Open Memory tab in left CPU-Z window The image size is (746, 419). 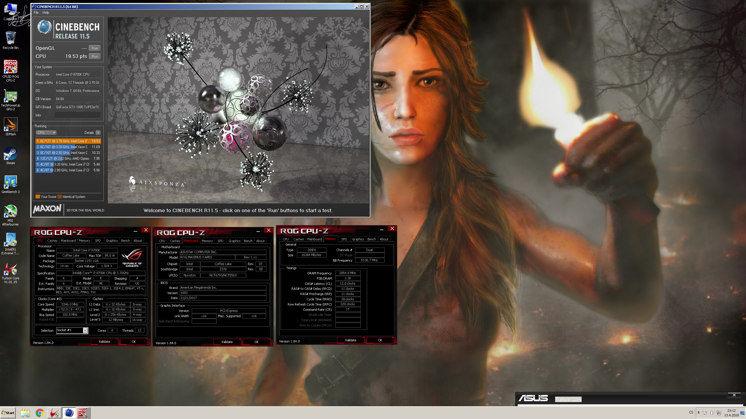coord(85,241)
